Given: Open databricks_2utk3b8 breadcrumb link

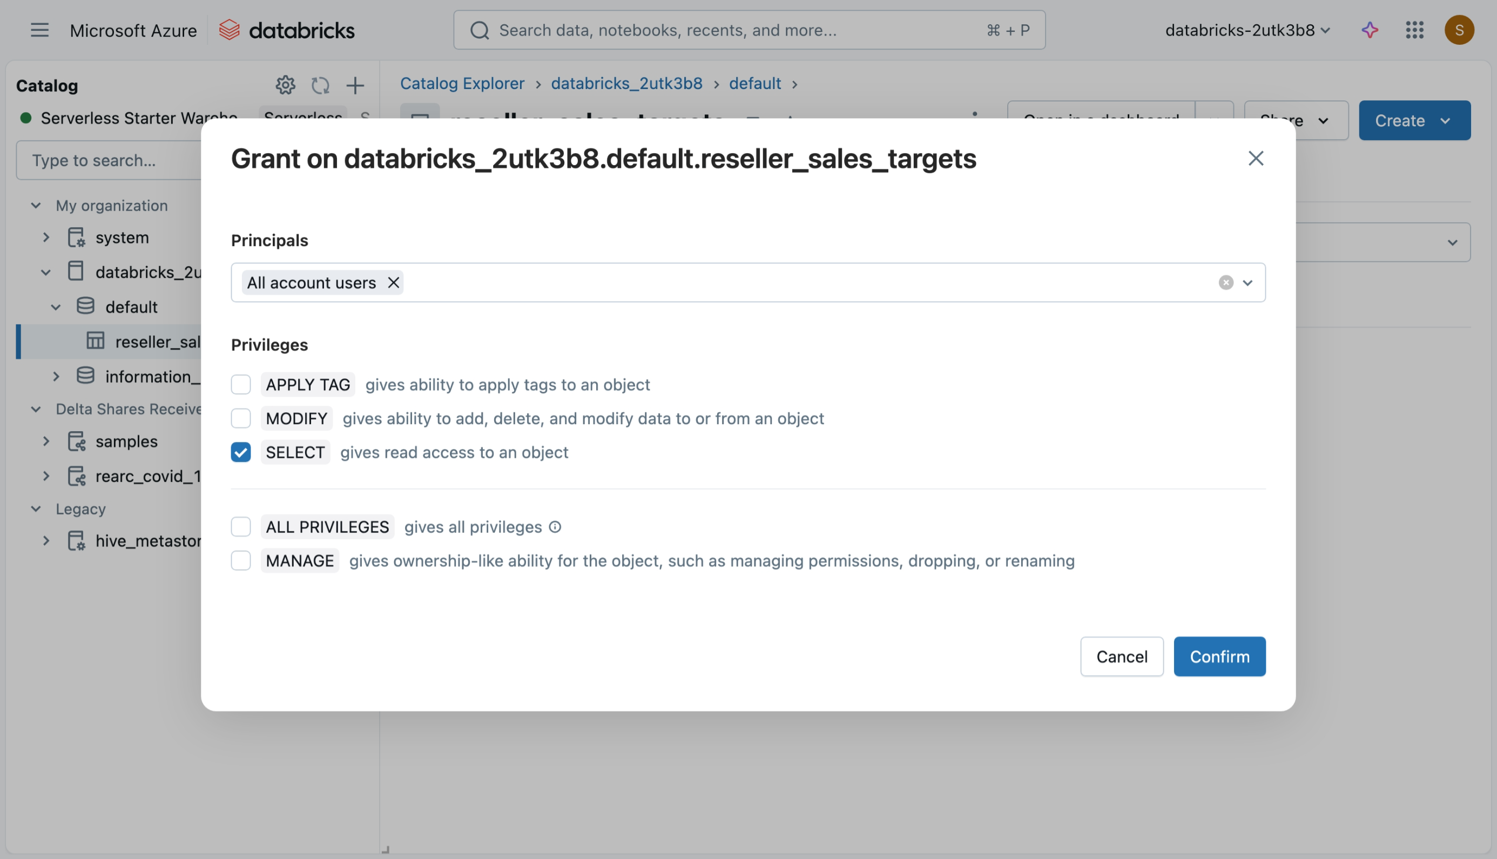Looking at the screenshot, I should (x=626, y=83).
